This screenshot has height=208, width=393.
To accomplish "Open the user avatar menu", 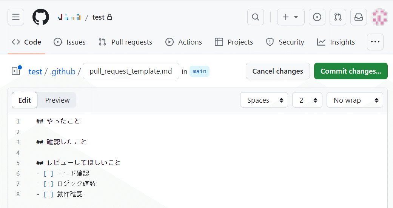I will click(380, 17).
